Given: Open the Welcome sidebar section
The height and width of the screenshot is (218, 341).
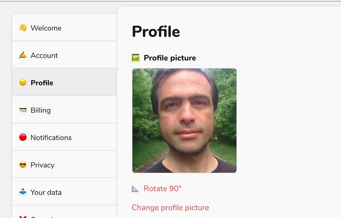Looking at the screenshot, I should pos(46,28).
